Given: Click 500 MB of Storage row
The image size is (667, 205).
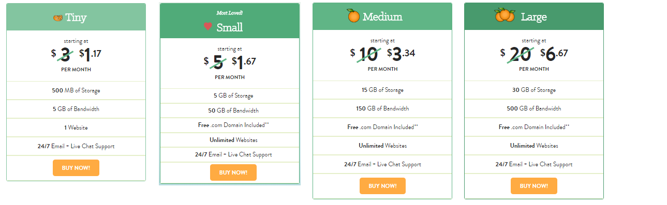Looking at the screenshot, I should [x=76, y=90].
